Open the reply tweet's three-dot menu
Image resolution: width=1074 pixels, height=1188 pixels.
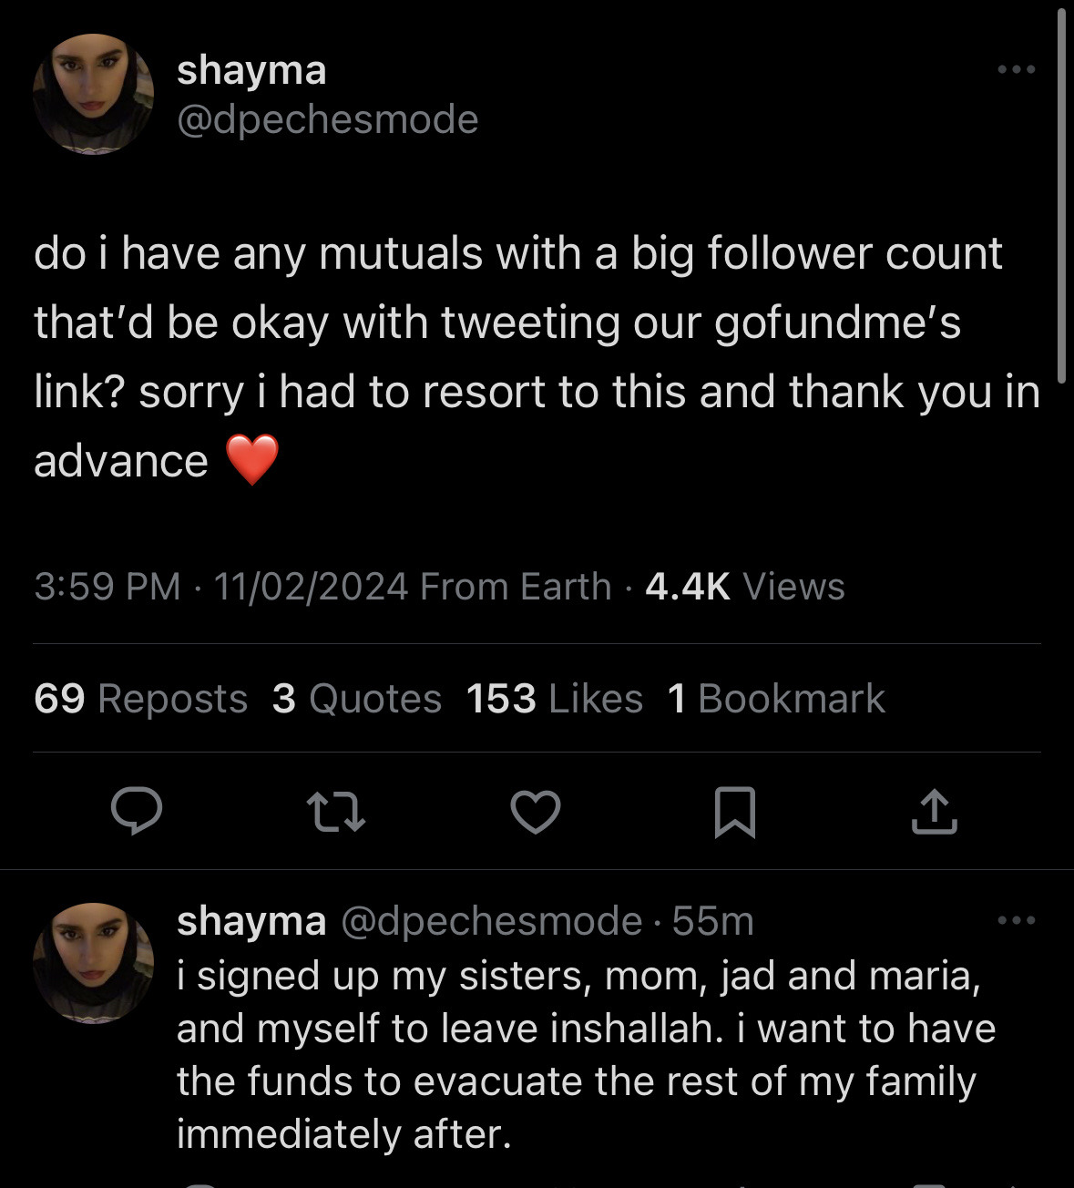1016,920
